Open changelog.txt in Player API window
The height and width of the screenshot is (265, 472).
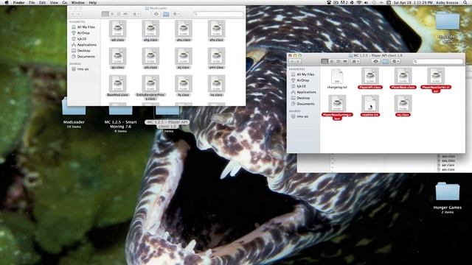pyautogui.click(x=337, y=79)
